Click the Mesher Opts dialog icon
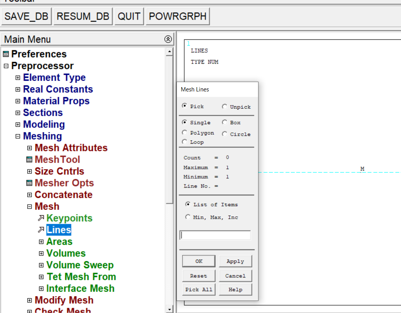 pyautogui.click(x=29, y=183)
